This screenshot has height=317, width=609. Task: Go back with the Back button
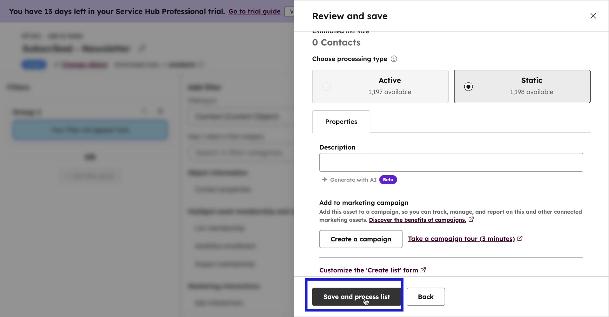point(425,297)
